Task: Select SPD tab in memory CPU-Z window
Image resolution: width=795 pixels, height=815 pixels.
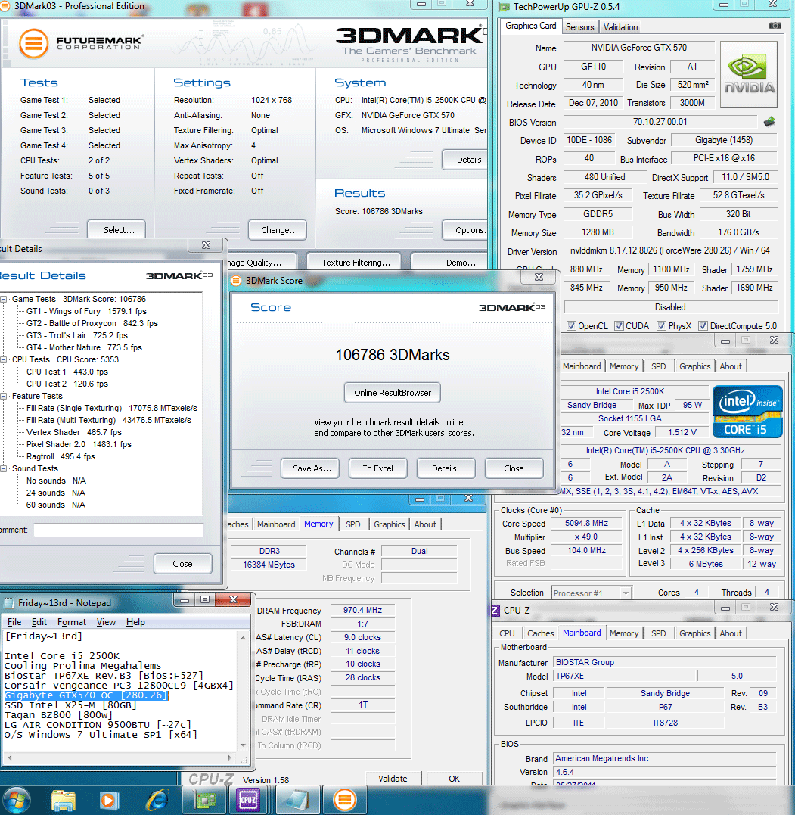Action: 352,524
